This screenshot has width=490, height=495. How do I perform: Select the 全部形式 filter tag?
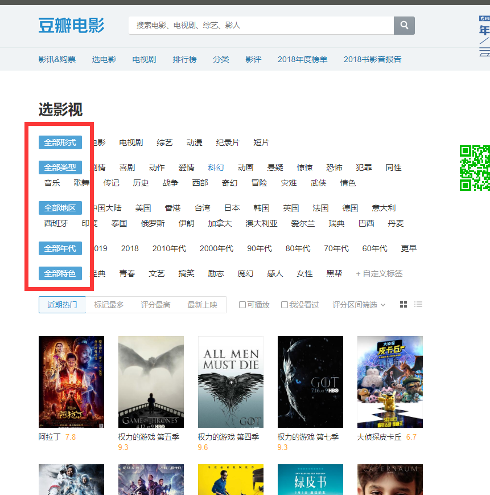tap(60, 142)
